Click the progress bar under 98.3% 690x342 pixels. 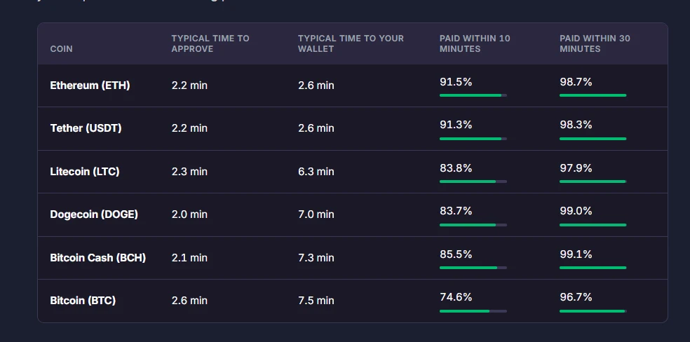click(x=593, y=139)
